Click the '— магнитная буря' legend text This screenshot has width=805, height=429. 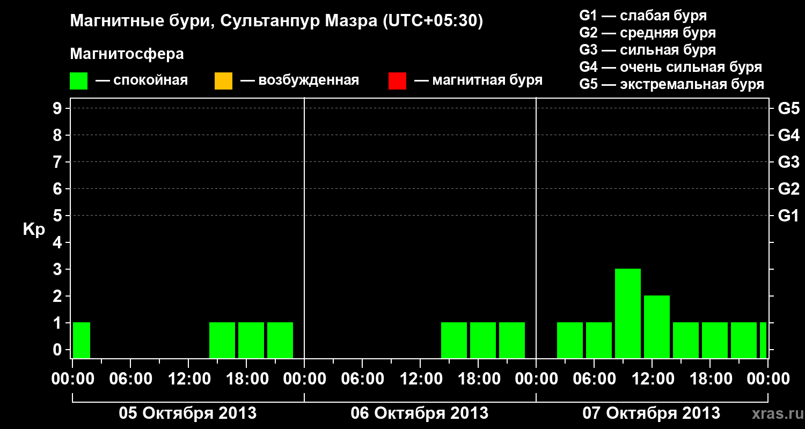click(x=478, y=81)
